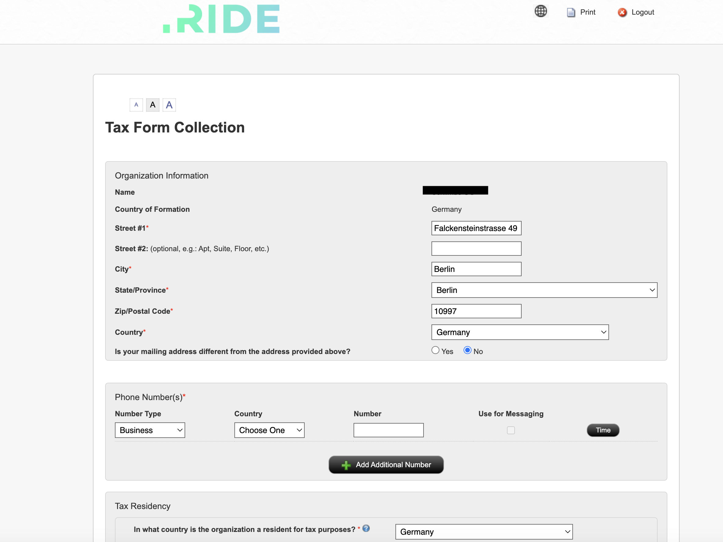The image size is (723, 542).
Task: Open the phone Country Choose One dropdown
Action: [x=269, y=430]
